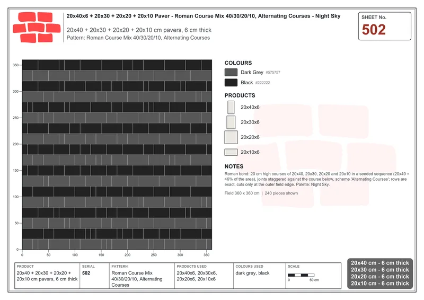Pick the Dark Grey colour swatch

point(231,72)
